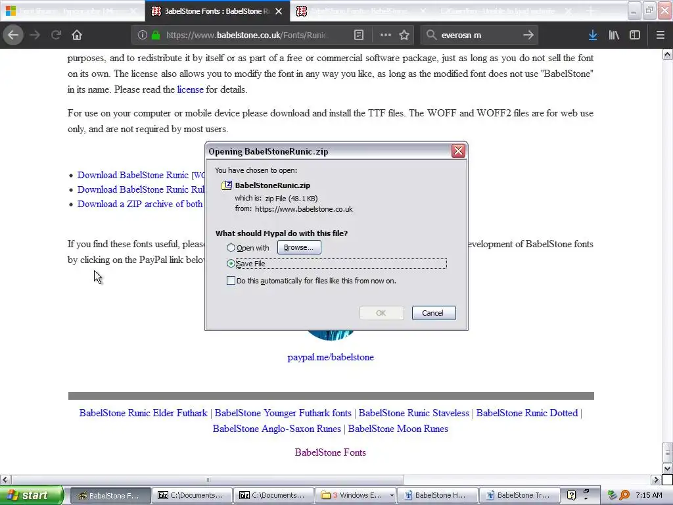Open BabelStone Runic Staveless link
The image size is (673, 505).
[x=414, y=413]
